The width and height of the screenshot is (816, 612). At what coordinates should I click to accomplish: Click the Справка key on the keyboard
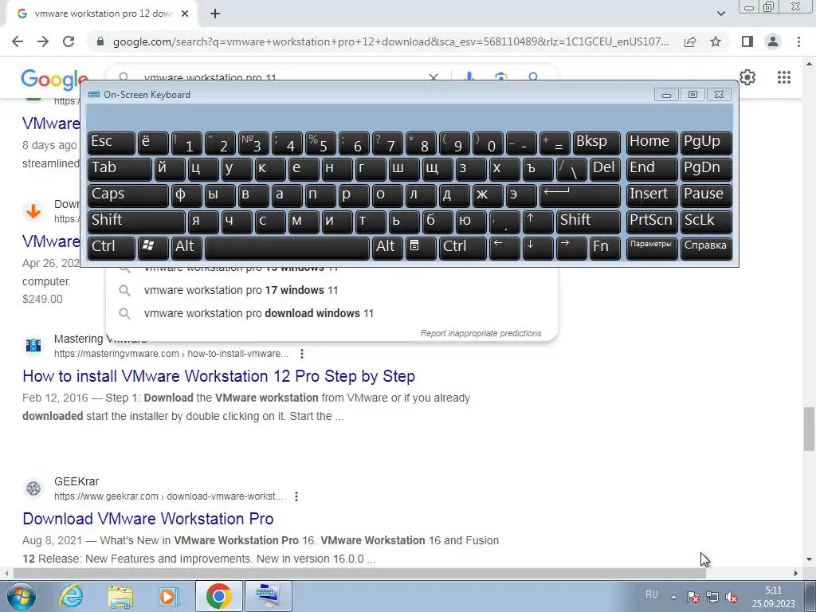706,247
